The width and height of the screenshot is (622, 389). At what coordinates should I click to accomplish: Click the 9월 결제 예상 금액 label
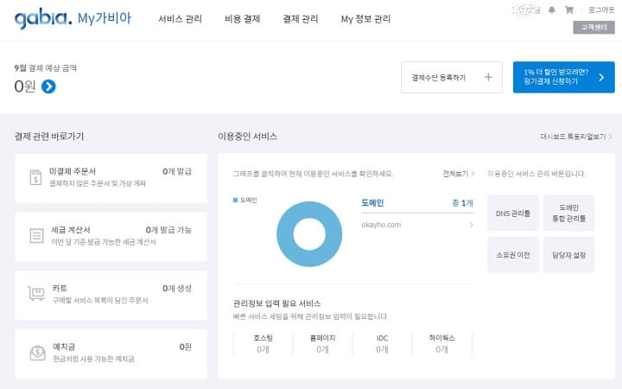[45, 68]
